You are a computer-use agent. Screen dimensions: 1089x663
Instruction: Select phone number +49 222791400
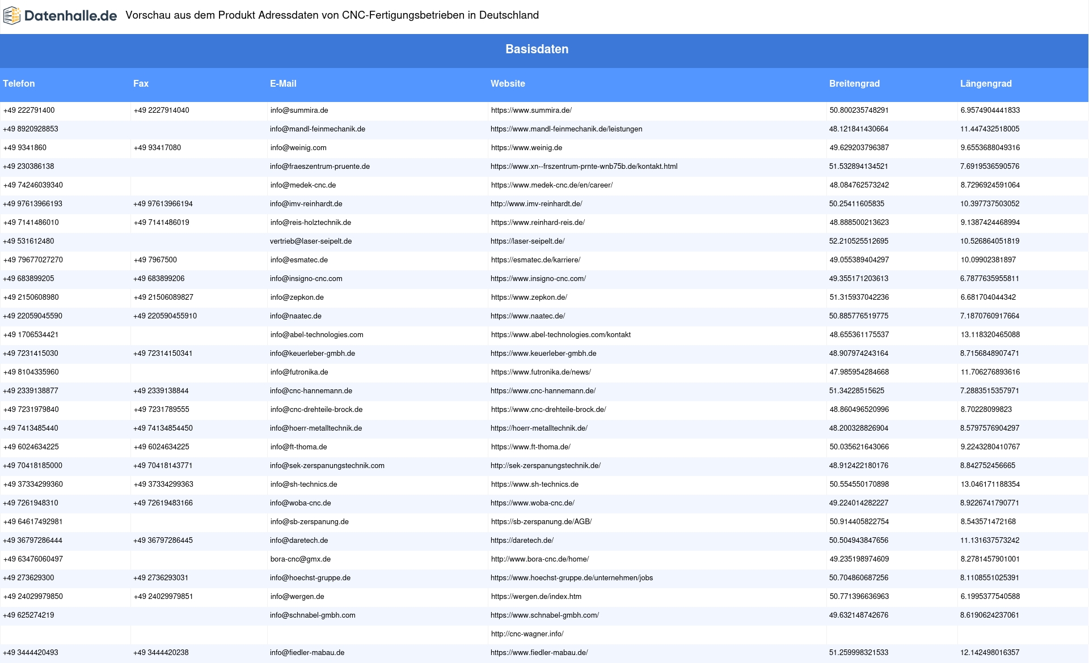point(29,110)
